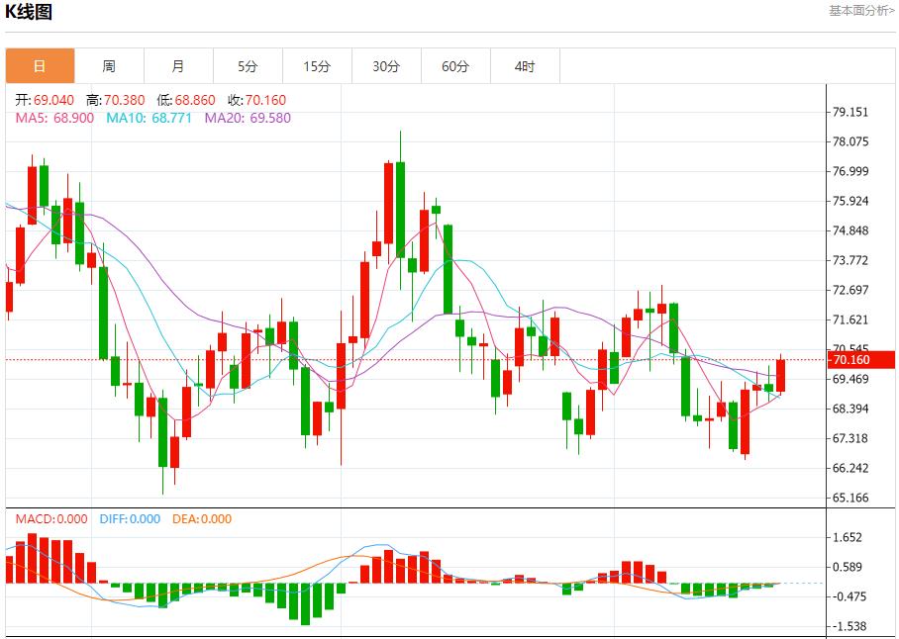Click the DIFF 0.000 indicator label
Viewport: 899px width, 639px height.
click(x=128, y=519)
